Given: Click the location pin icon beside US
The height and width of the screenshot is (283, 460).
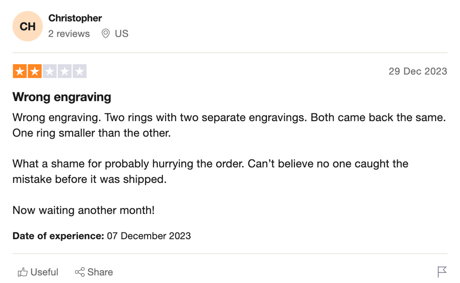Looking at the screenshot, I should click(106, 33).
